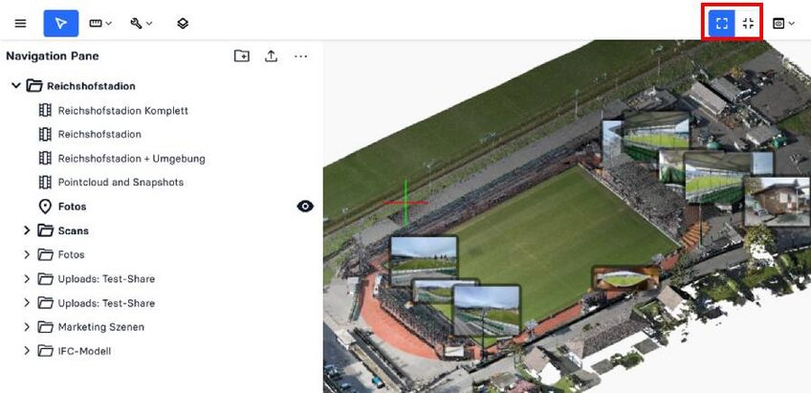811x393 pixels.
Task: Click the new folder icon
Action: (x=242, y=56)
